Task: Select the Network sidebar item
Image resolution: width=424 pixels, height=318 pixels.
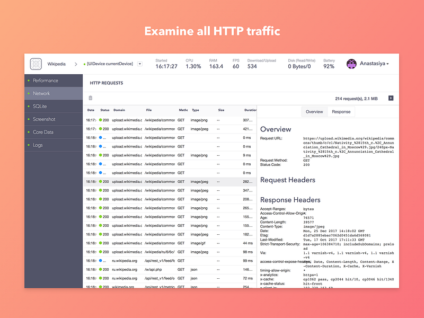Action: [54, 94]
